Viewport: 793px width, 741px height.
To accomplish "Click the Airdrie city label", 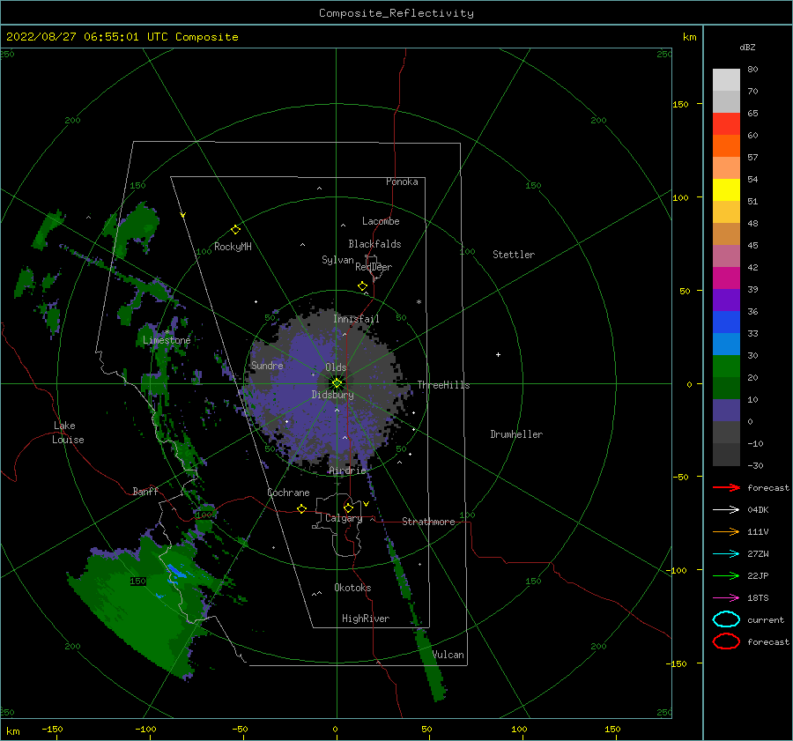I will 347,471.
